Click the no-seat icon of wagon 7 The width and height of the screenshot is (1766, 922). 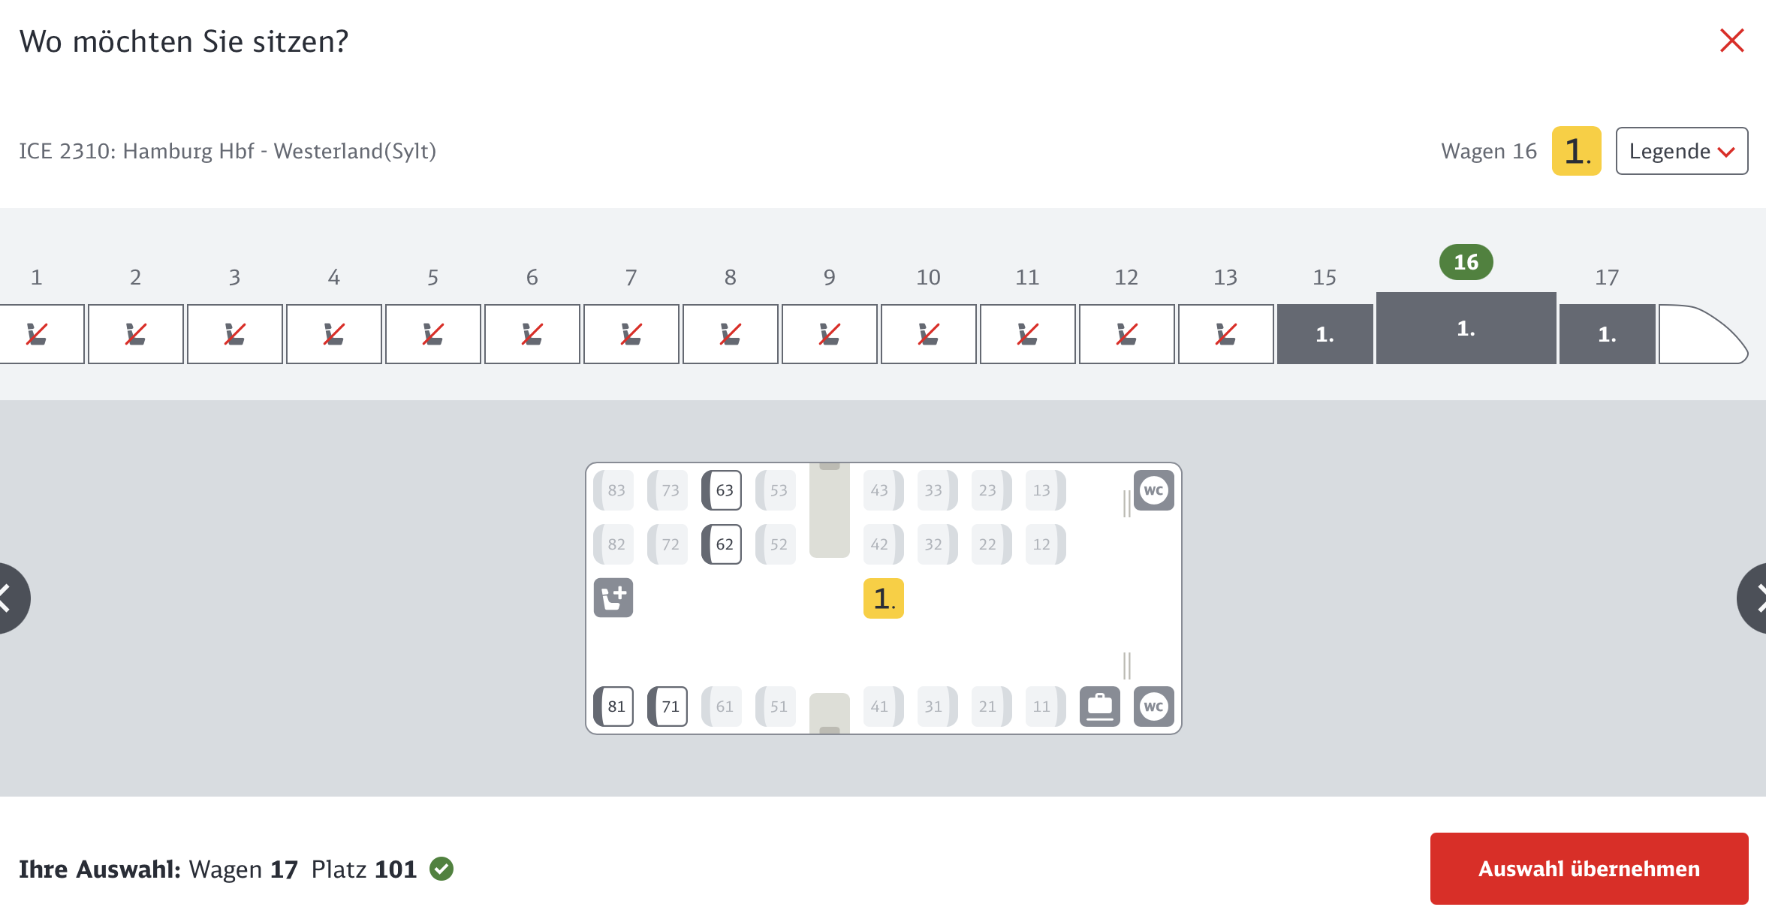tap(631, 334)
